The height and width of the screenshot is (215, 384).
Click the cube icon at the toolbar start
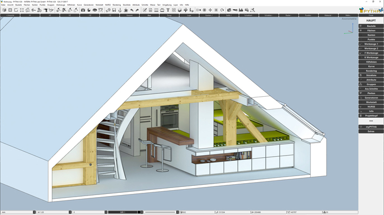click(x=4, y=10)
